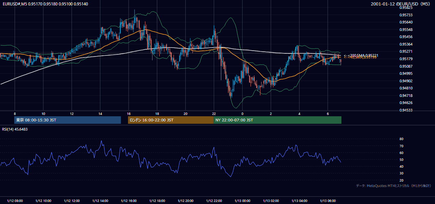Click the '2001-01-12 のEUR/USD (M5)' title

coord(400,4)
